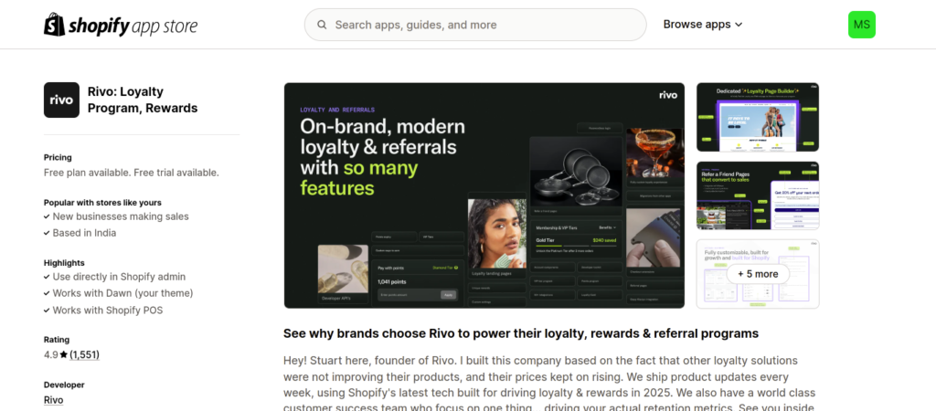This screenshot has height=411, width=936.
Task: Click the Browse apps chevron arrow
Action: click(x=739, y=25)
